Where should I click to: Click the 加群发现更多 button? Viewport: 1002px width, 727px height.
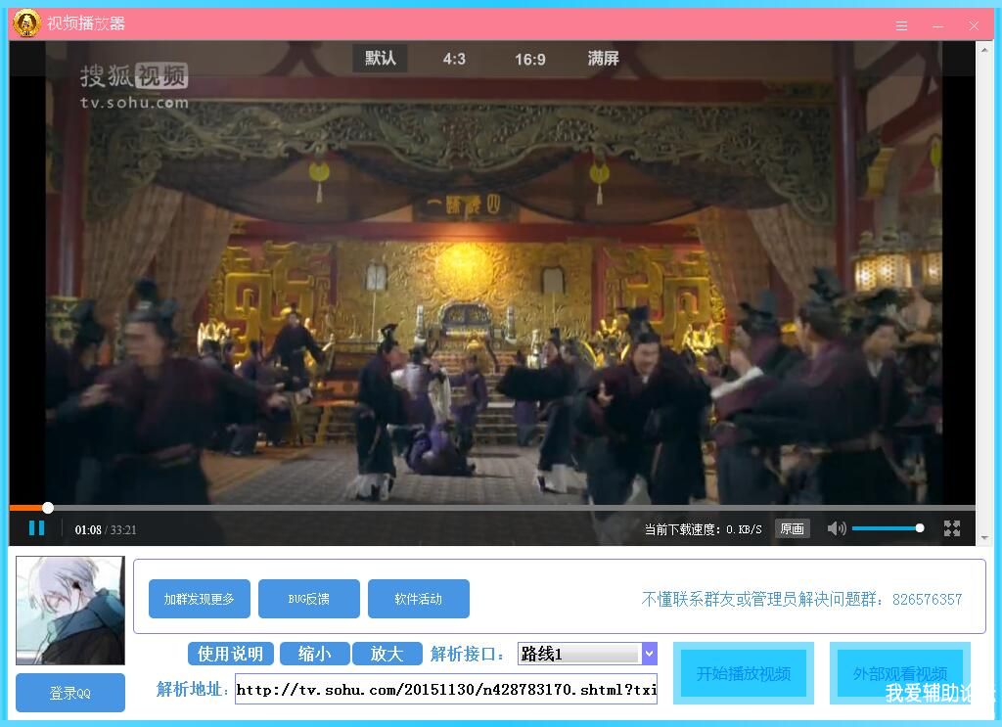click(200, 599)
